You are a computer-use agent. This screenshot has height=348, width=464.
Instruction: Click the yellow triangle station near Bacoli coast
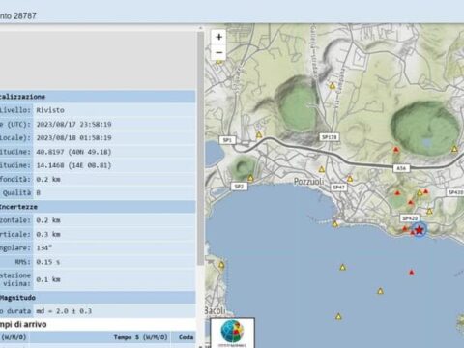(221, 265)
